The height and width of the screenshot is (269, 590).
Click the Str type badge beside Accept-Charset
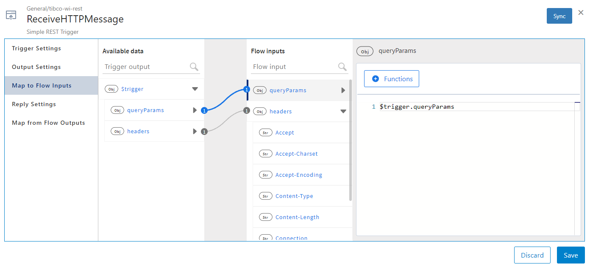(265, 154)
